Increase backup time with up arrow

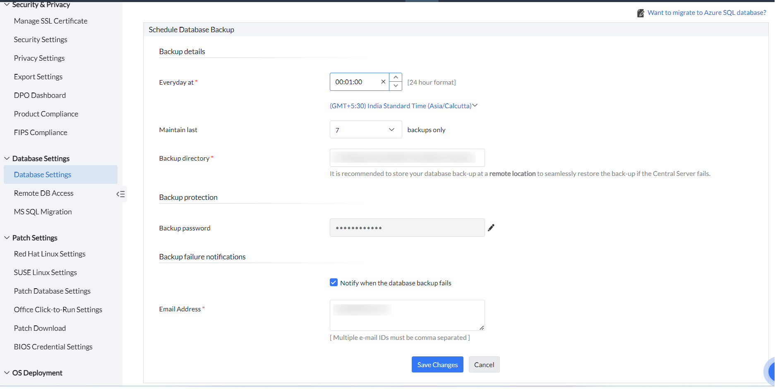396,78
